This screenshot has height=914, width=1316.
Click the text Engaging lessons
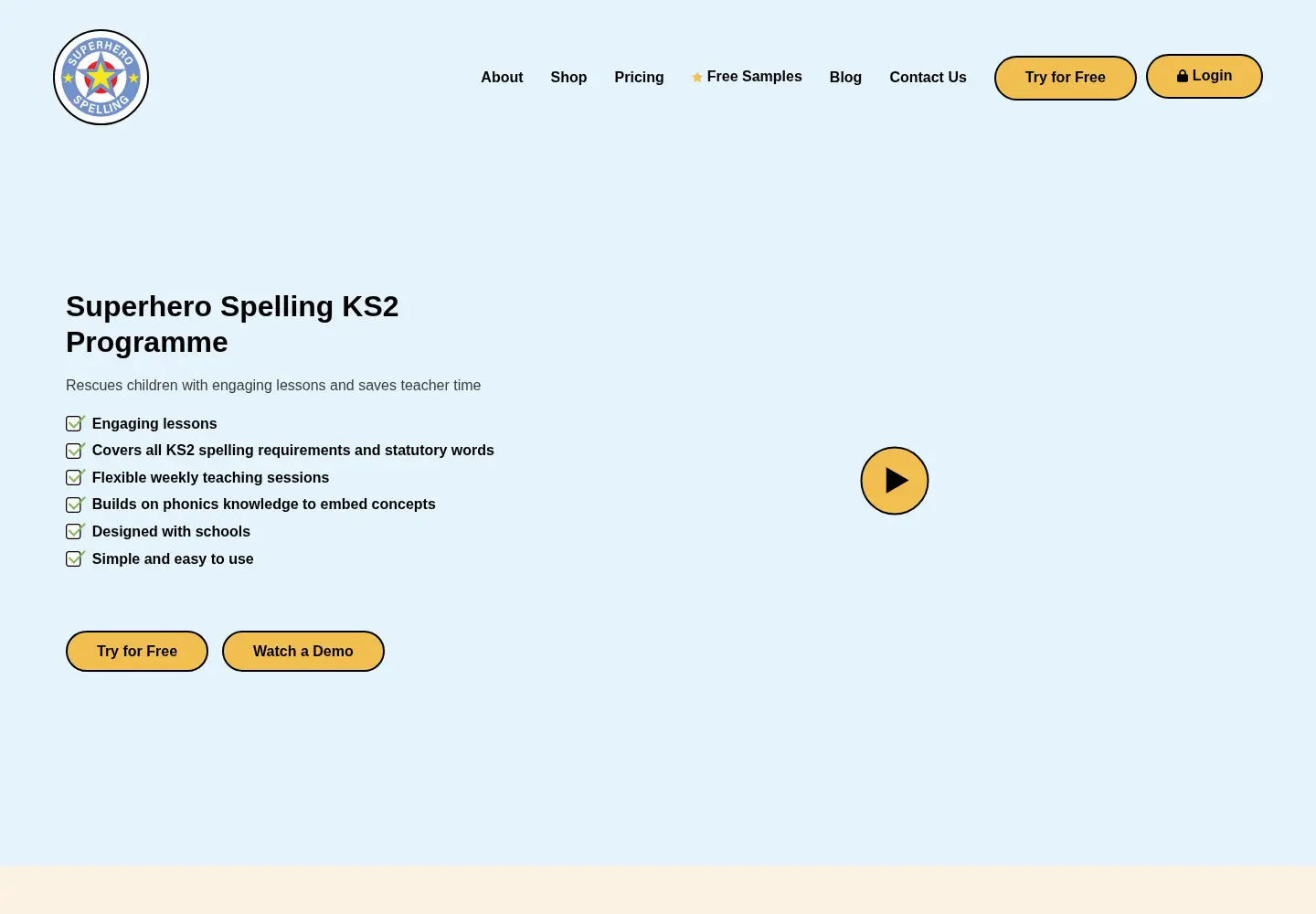point(154,423)
